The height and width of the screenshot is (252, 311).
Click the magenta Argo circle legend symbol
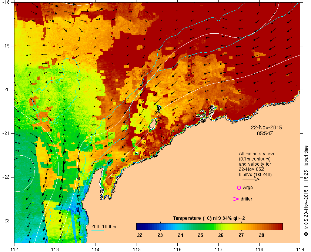[x=239, y=188]
